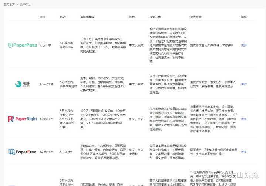
Task: Click the 耗时 column header
Action: tap(63, 17)
